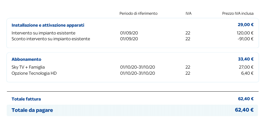Click the 27,00 € Sky TV price
The width and height of the screenshot is (263, 118).
click(x=246, y=67)
